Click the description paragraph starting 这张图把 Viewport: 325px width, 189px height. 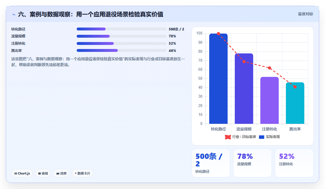[98, 62]
